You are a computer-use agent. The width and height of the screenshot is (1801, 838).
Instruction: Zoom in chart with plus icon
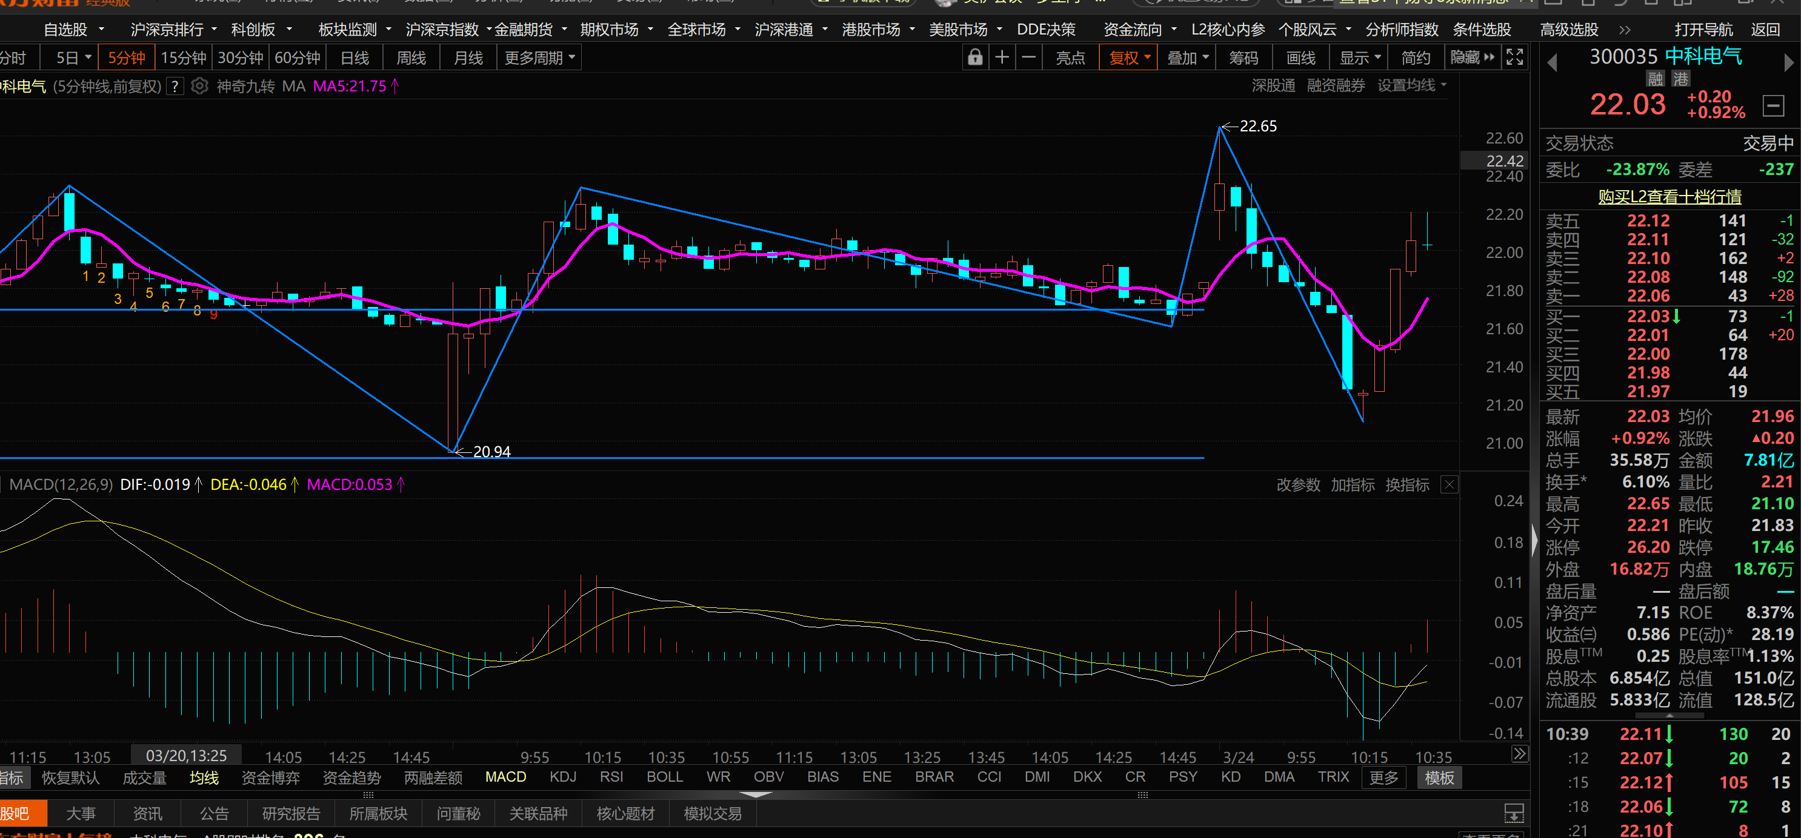click(x=1001, y=58)
